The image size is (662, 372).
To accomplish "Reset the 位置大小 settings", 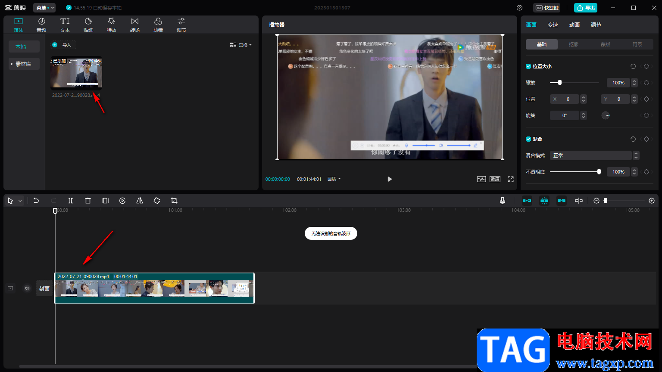I will click(x=633, y=66).
